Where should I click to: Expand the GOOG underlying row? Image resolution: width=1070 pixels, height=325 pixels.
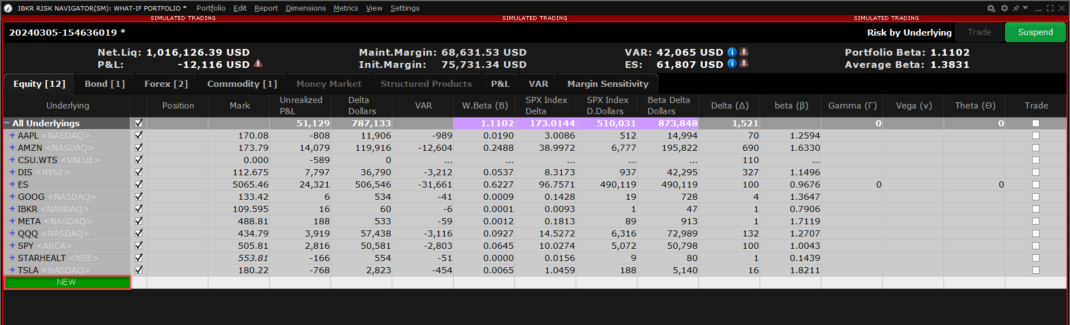coord(12,196)
